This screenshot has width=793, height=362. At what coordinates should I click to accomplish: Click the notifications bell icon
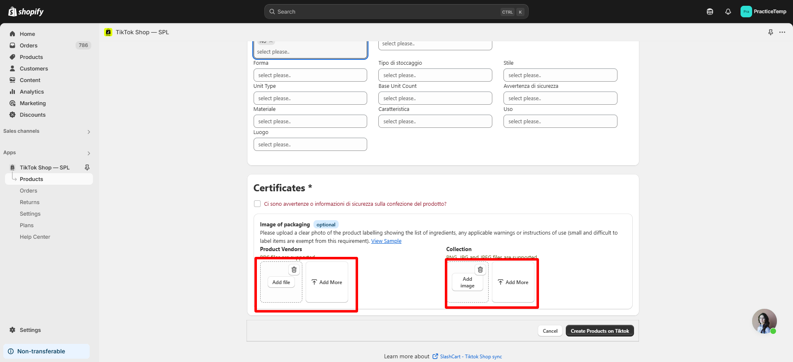coord(728,12)
